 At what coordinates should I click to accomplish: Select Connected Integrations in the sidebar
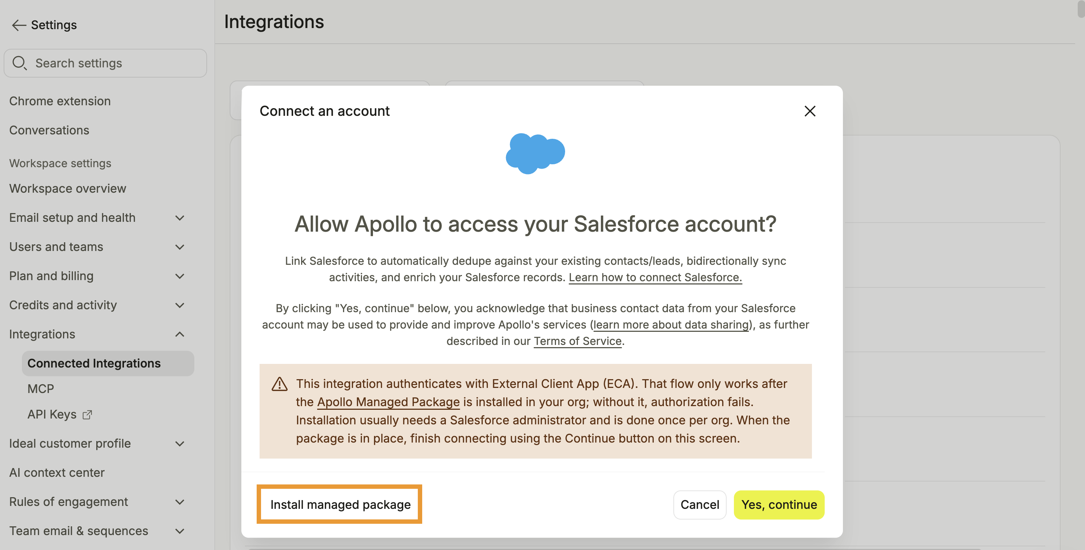click(108, 363)
